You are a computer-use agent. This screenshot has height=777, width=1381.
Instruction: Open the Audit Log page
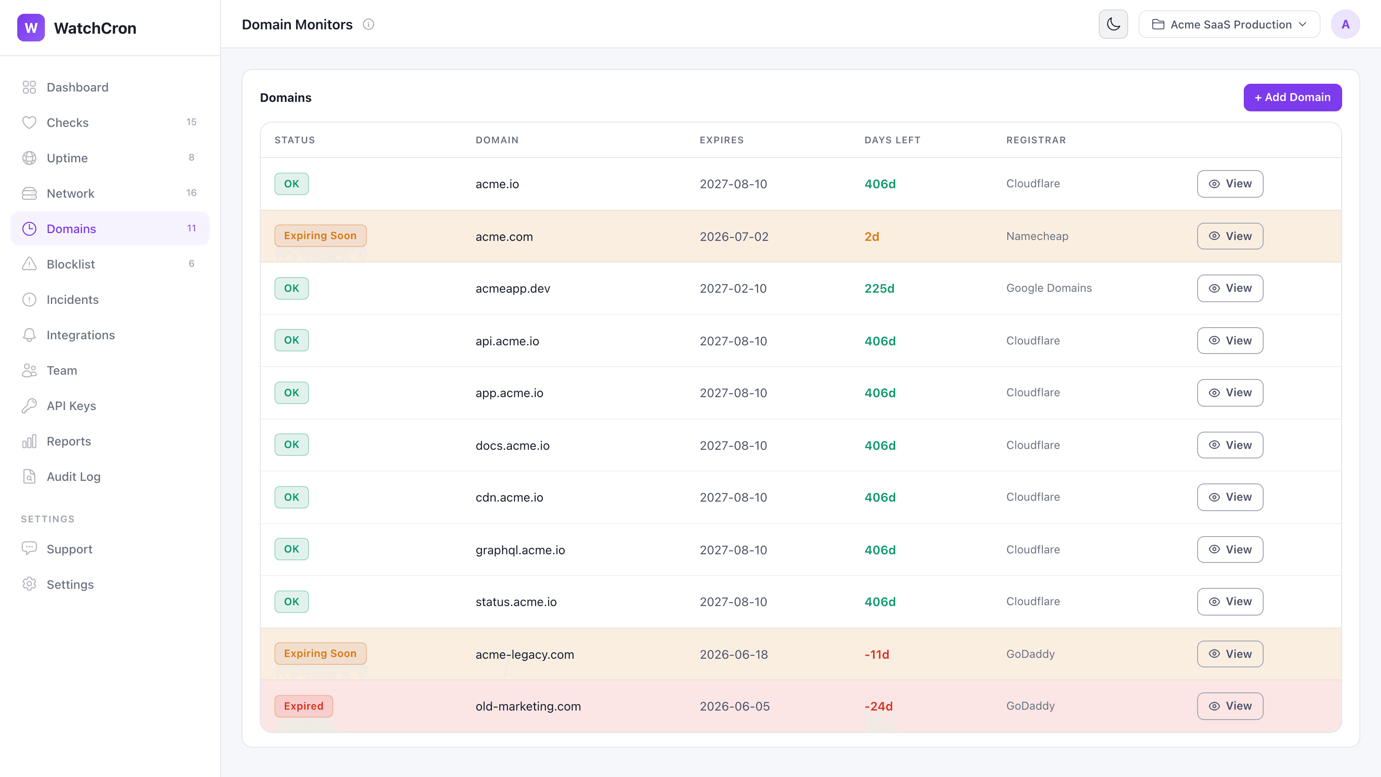(x=110, y=477)
